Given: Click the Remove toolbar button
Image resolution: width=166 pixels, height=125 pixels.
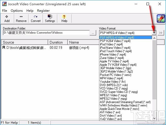Looking at the screenshot, I should (x=21, y=19).
